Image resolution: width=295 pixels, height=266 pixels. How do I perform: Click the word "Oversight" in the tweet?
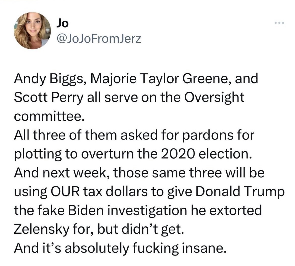click(215, 98)
